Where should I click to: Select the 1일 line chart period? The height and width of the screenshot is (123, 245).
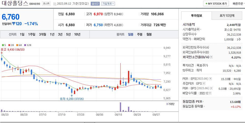tap(22, 34)
